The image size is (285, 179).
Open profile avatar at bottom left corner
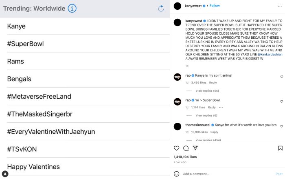point(5,174)
